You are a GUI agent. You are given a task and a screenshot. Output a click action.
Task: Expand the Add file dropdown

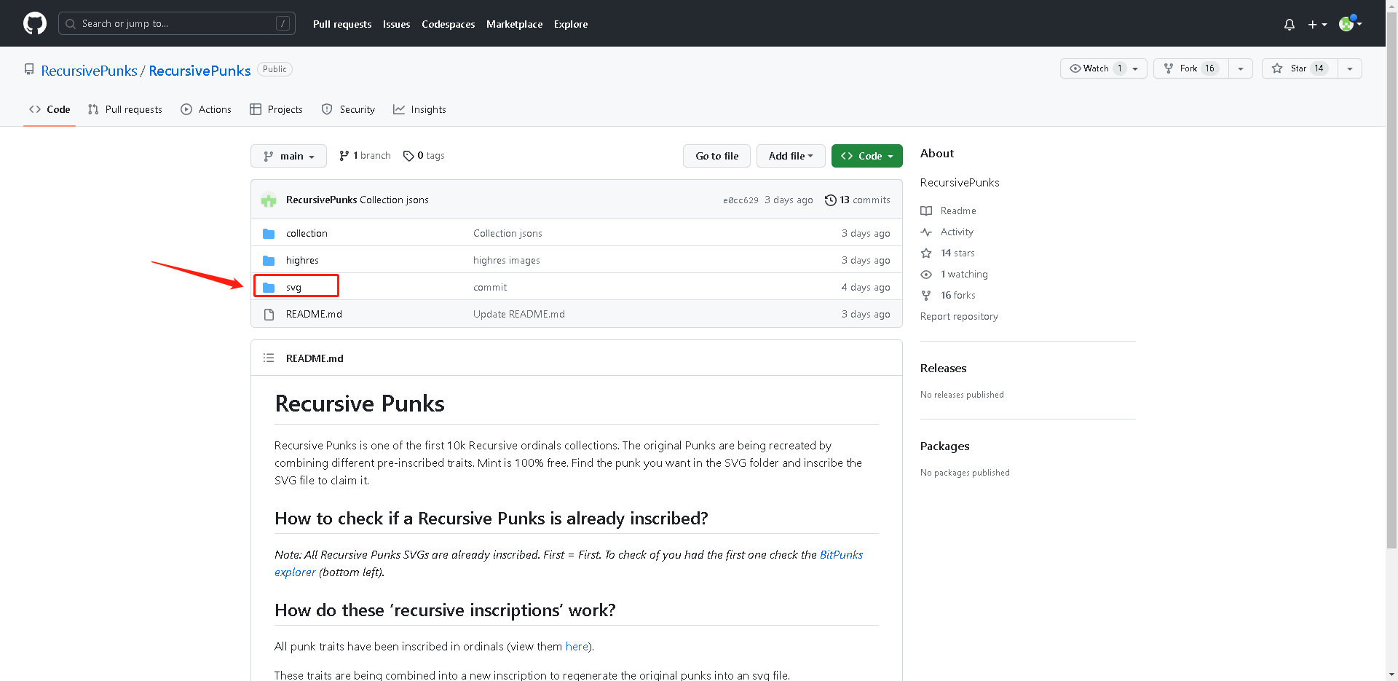coord(790,156)
